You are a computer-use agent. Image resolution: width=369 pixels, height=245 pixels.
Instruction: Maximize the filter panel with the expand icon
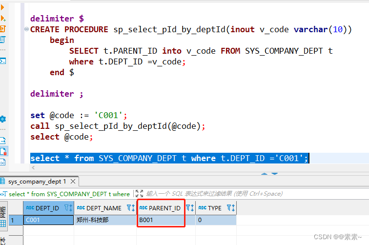click(x=139, y=193)
